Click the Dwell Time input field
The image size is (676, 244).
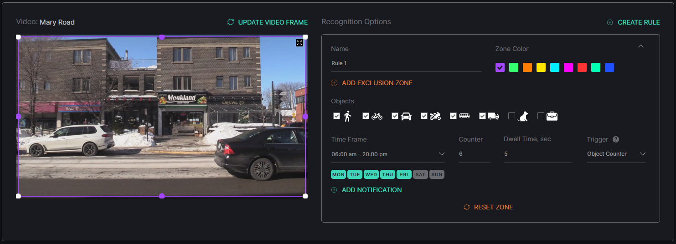538,154
